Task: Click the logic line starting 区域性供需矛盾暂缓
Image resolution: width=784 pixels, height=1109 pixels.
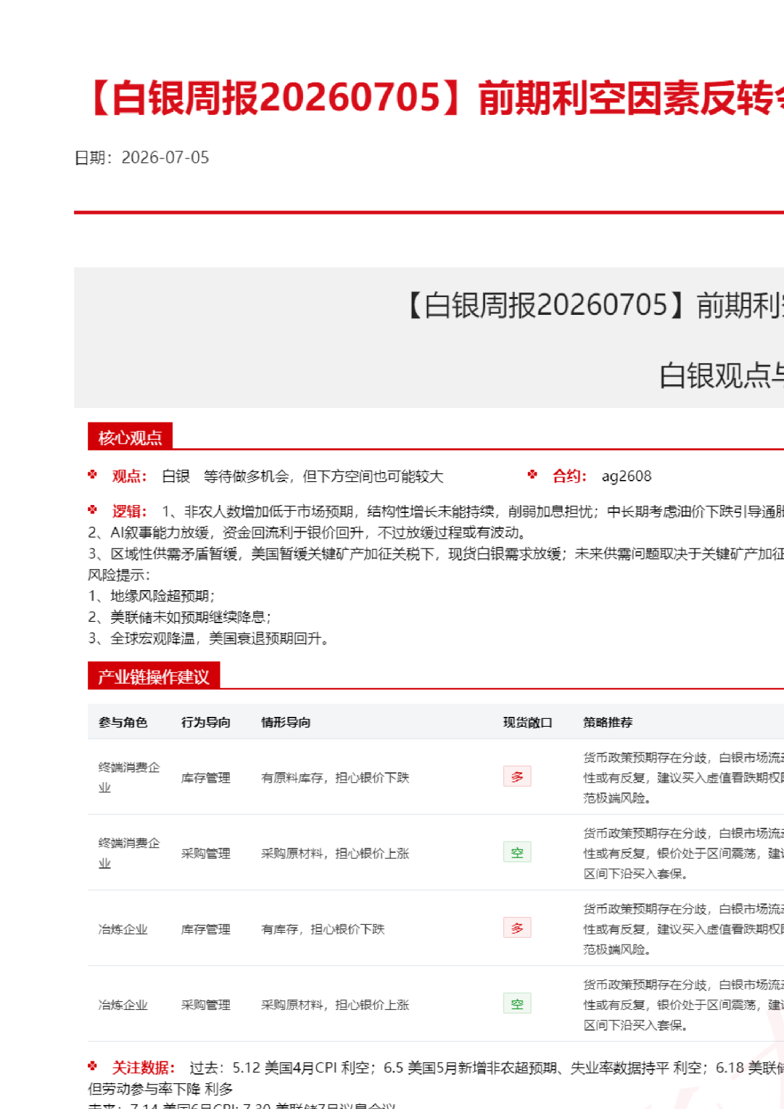Action: (436, 554)
